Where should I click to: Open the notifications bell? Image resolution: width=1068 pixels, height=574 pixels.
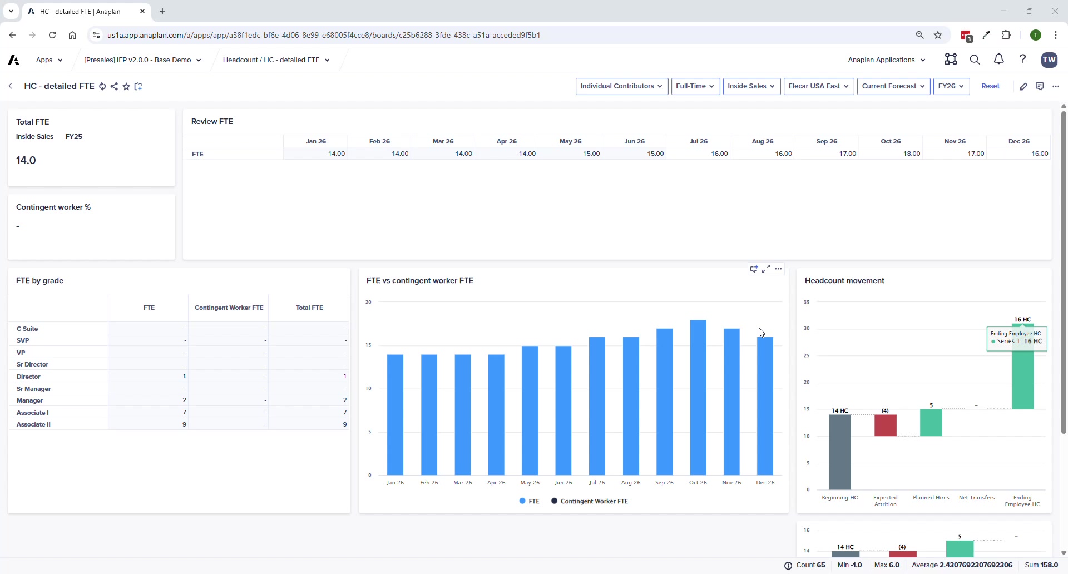[998, 60]
